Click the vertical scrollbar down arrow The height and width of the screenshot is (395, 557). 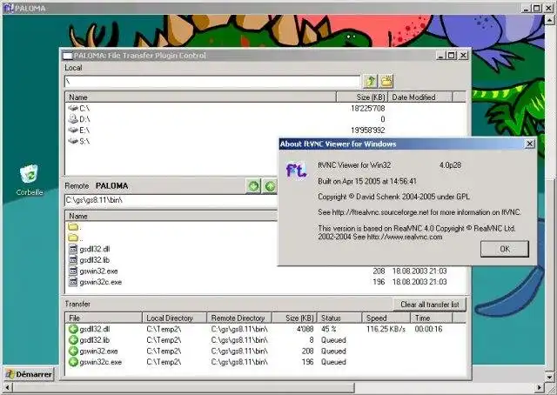click(549, 377)
